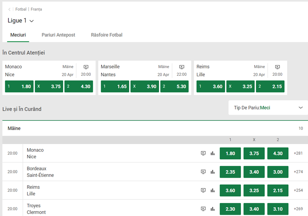Show +274 more markets for Bordeaux match
Image resolution: width=308 pixels, height=216 pixels.
click(x=298, y=172)
